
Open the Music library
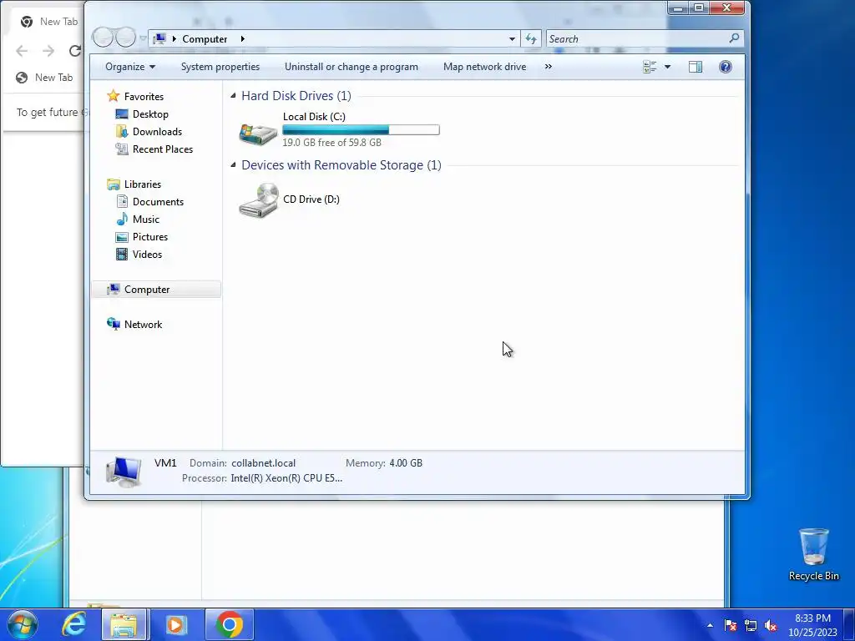[x=145, y=220]
